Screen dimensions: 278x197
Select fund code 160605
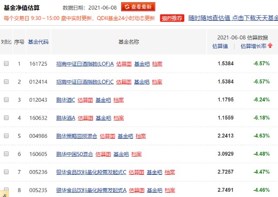[38, 154]
